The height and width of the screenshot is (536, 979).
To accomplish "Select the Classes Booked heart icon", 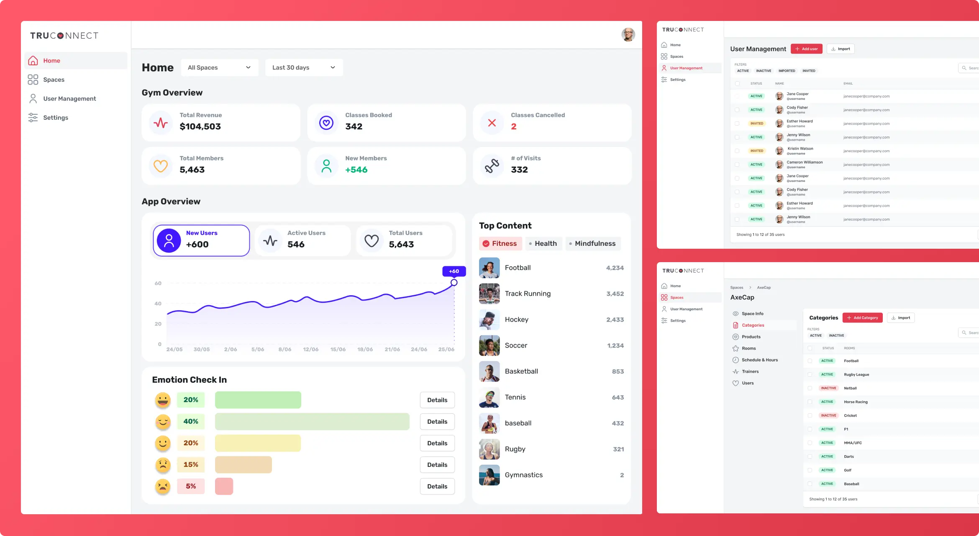I will 326,123.
